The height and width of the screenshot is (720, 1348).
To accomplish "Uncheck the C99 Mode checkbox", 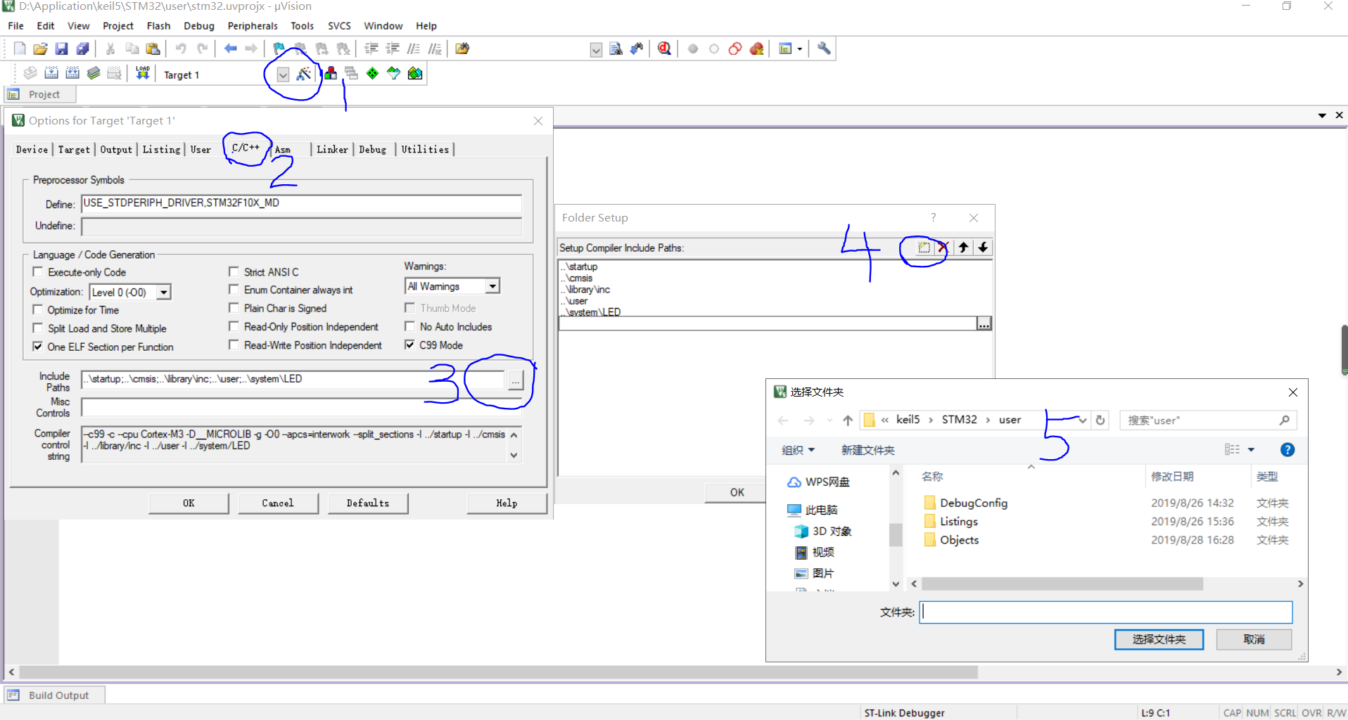I will (409, 345).
